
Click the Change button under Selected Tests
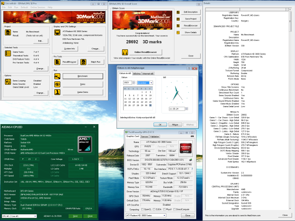[x=41, y=69]
